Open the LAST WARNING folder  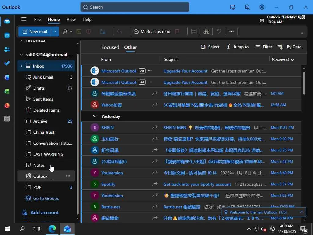pos(46,154)
